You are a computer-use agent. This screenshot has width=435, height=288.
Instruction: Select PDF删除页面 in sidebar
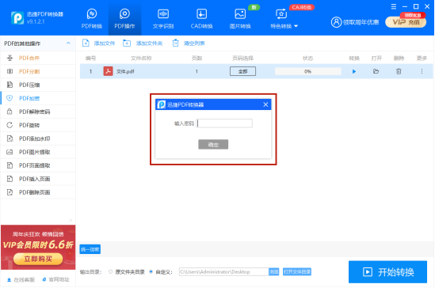coord(38,192)
